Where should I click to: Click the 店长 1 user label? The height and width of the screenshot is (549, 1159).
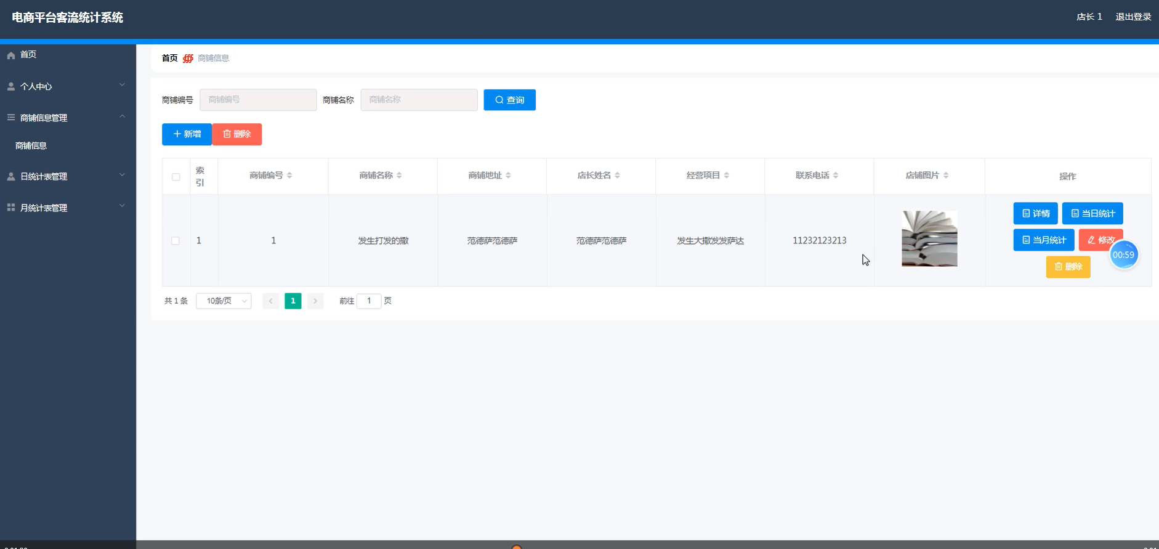click(1089, 17)
